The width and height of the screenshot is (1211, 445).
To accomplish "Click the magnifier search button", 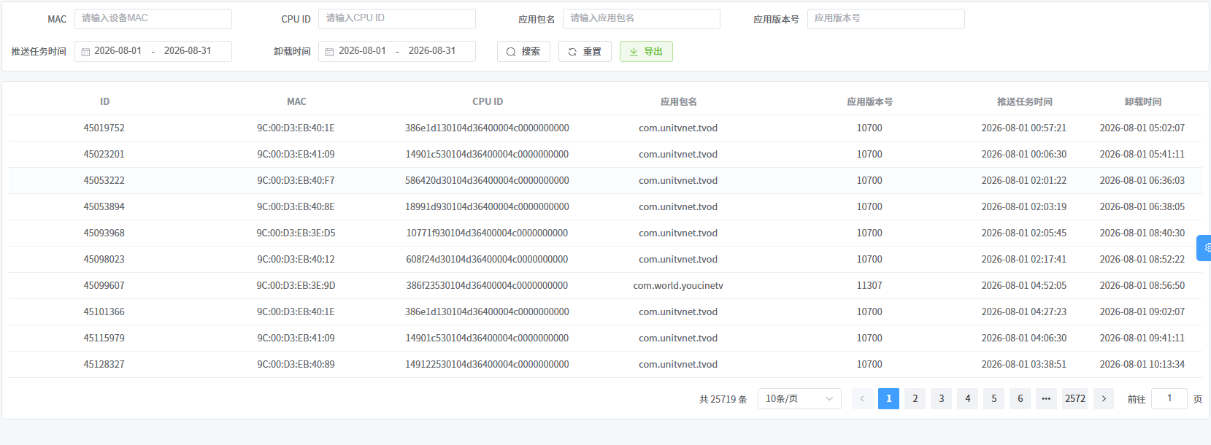I will (x=523, y=52).
